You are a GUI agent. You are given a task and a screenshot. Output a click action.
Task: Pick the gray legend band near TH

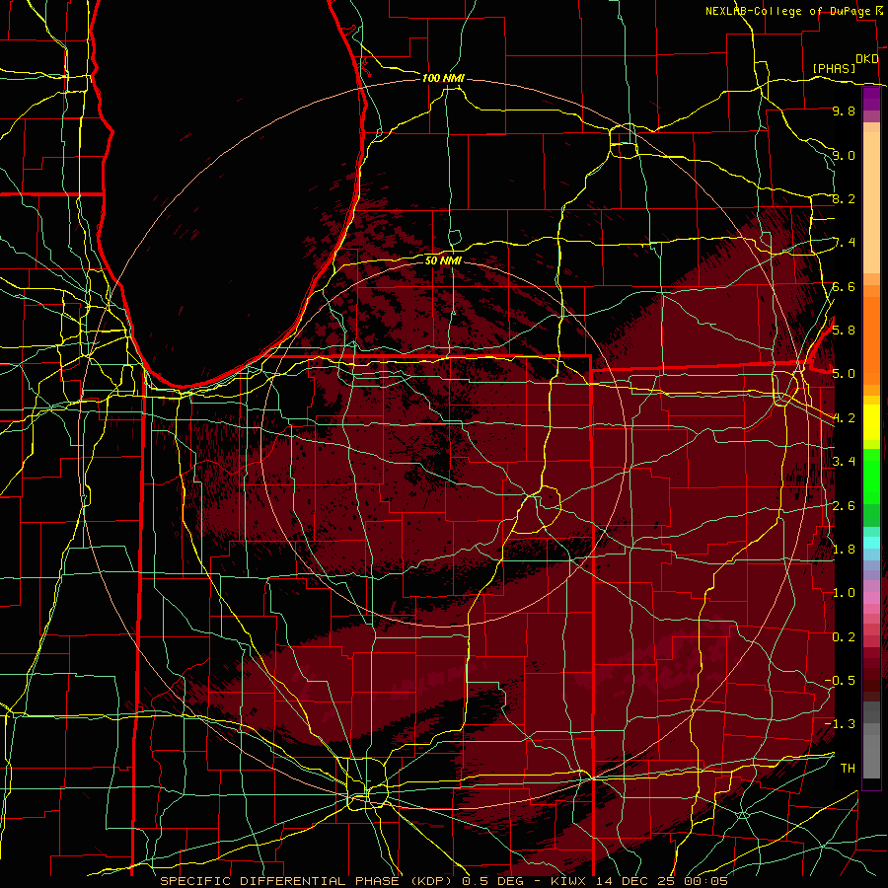871,756
